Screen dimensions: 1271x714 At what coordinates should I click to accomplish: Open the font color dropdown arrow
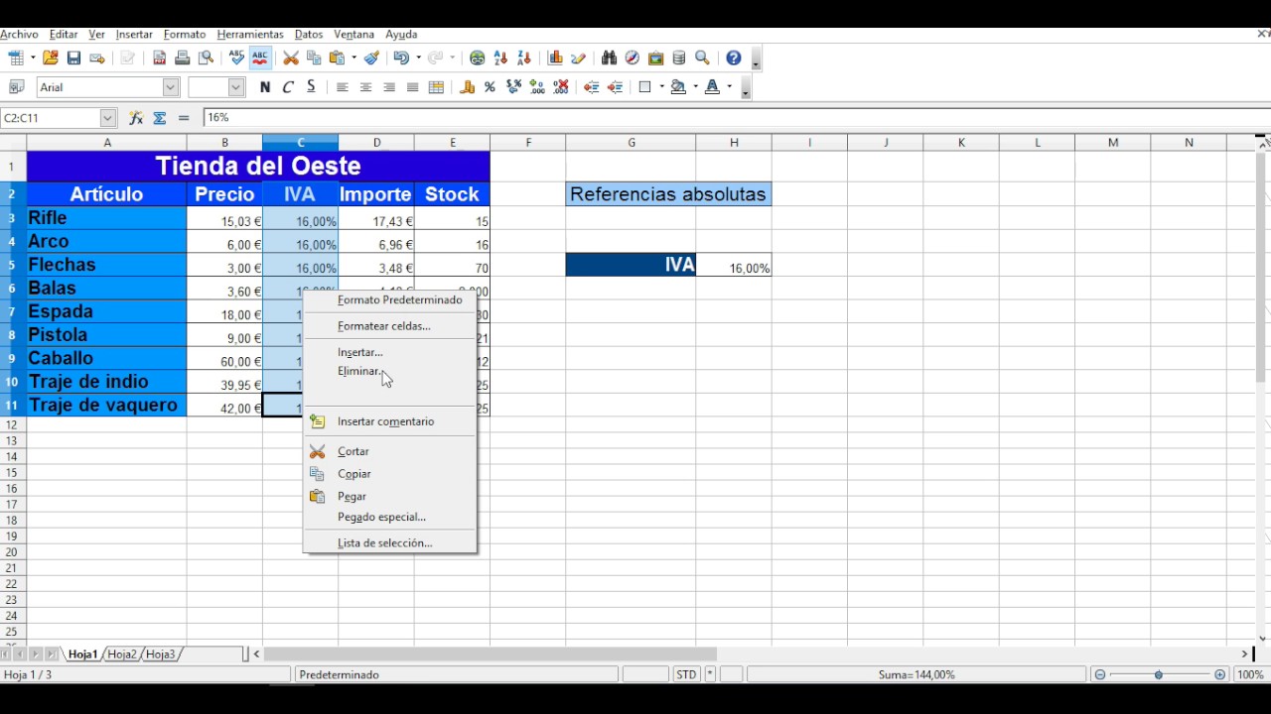pyautogui.click(x=729, y=87)
